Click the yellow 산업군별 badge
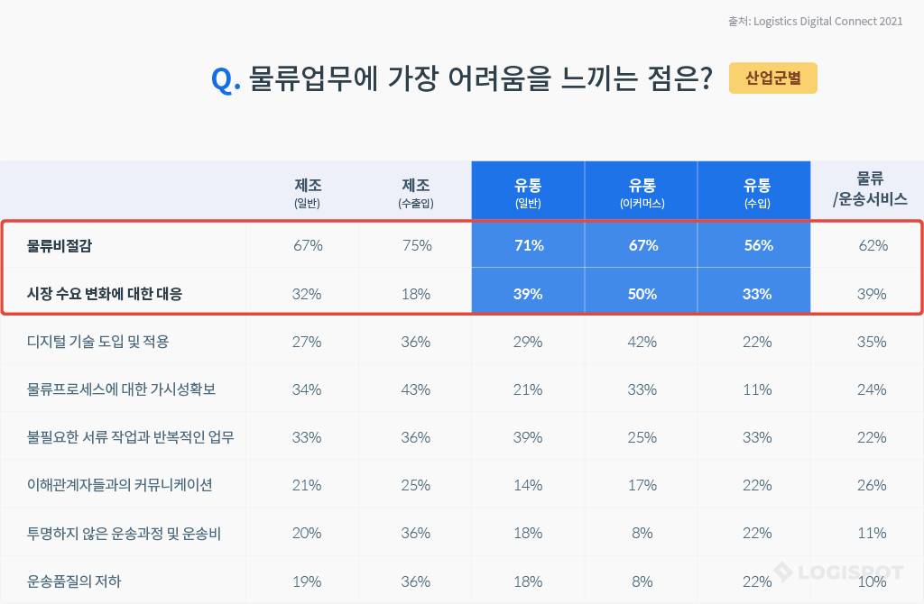This screenshot has width=924, height=604. (x=772, y=78)
